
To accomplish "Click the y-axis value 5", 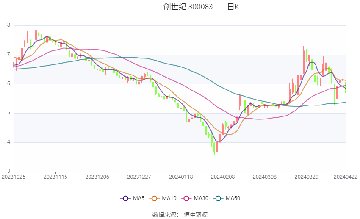I will tap(9, 113).
